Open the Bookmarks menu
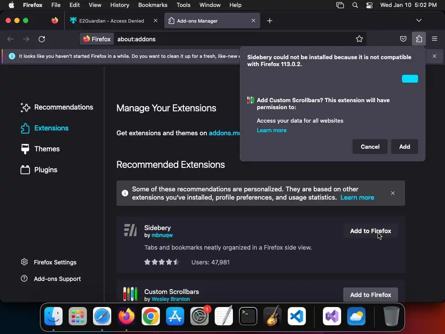Screen dimensions: 445x334 pos(153,5)
